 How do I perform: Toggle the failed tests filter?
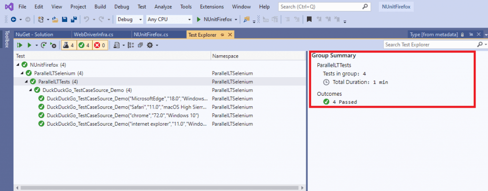[100, 45]
